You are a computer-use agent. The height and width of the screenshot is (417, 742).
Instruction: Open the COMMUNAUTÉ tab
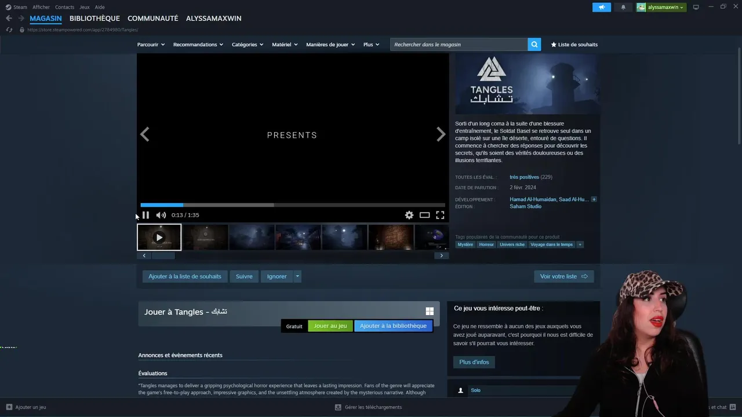(153, 19)
